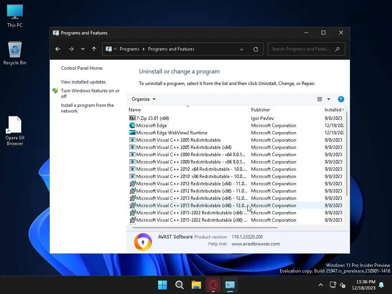Screen dimensions: 392x294
Task: Click the muted volume tray icon
Action: (343, 285)
